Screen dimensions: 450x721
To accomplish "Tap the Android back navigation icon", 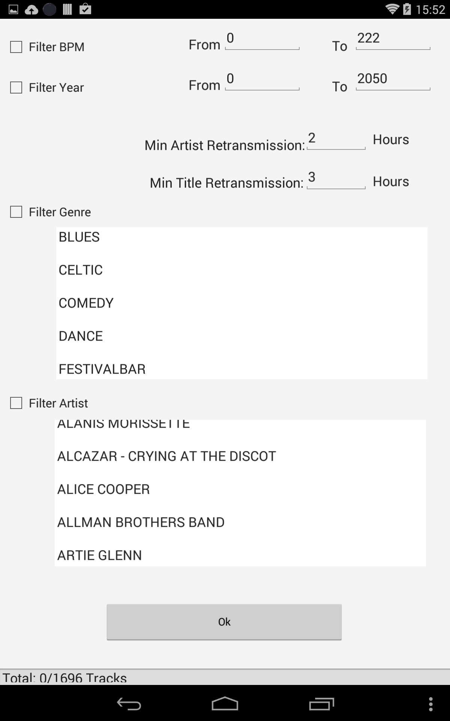I will click(x=129, y=704).
